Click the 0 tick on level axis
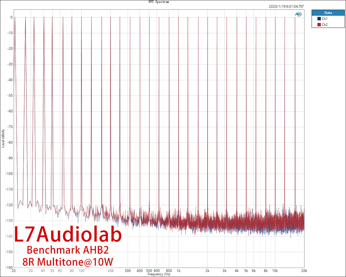 point(11,17)
